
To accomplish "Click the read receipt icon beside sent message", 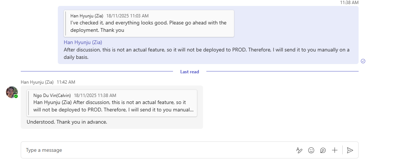I will [363, 61].
